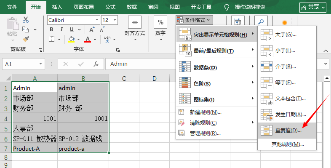The width and height of the screenshot is (331, 168).
Task: Open clipboard group dialog launcher
Action: point(40,50)
